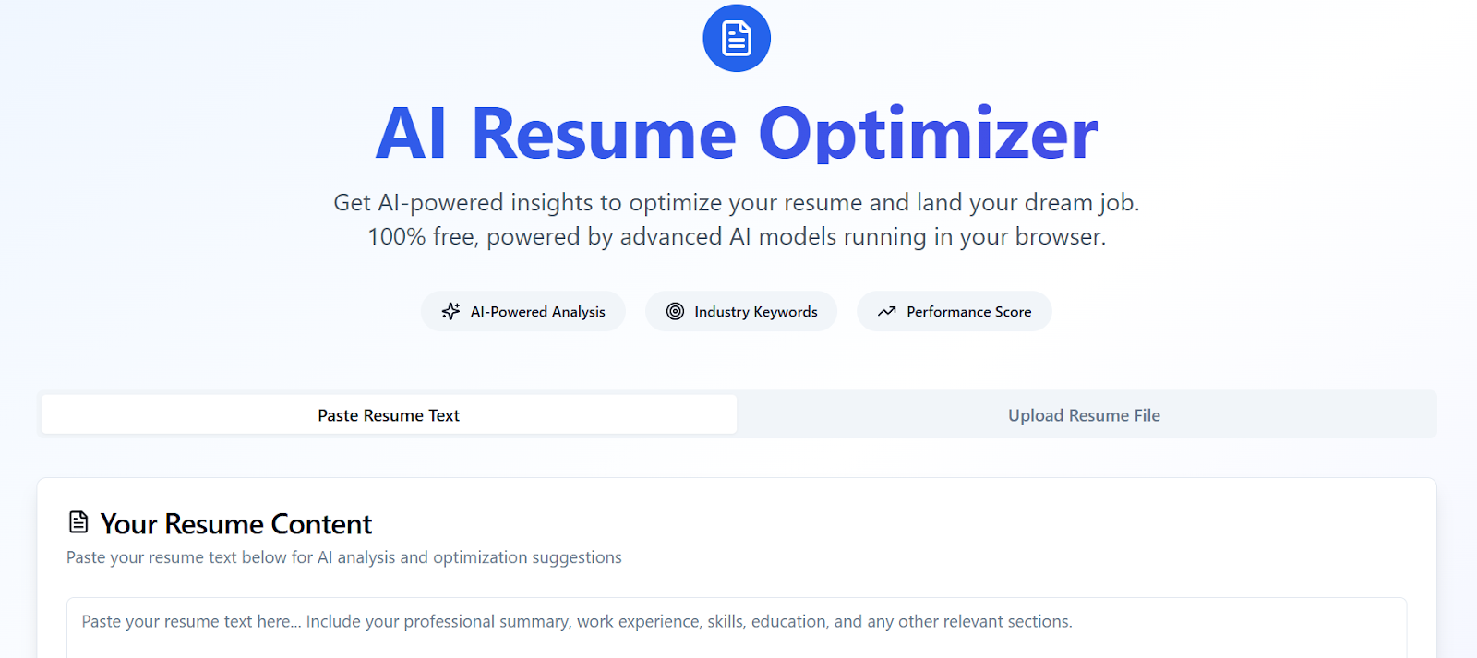
Task: Open the Upload Resume File tab
Action: (x=1084, y=415)
